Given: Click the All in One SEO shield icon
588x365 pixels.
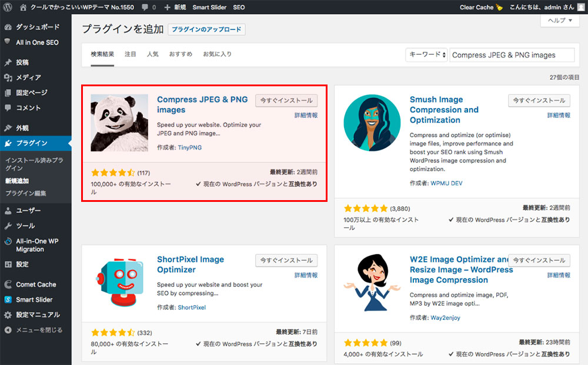Looking at the screenshot, I should coord(7,42).
